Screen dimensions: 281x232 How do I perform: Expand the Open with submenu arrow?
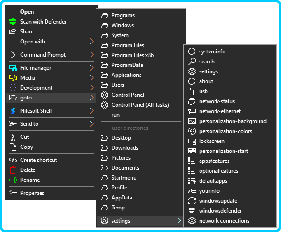pos(92,42)
